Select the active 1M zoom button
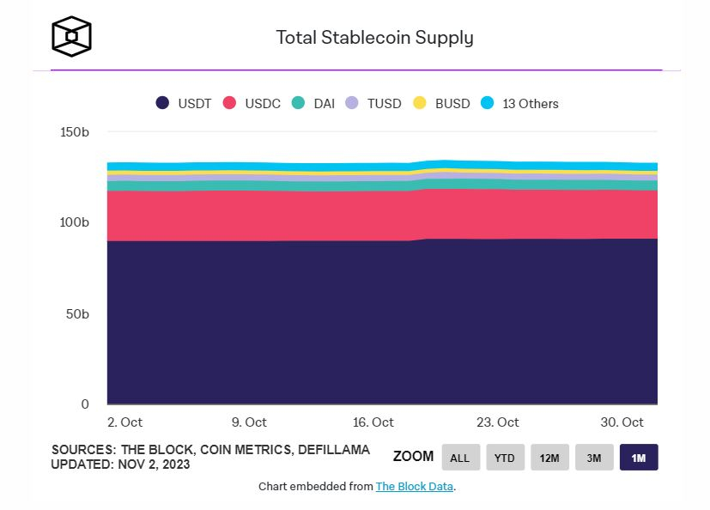 pyautogui.click(x=639, y=458)
